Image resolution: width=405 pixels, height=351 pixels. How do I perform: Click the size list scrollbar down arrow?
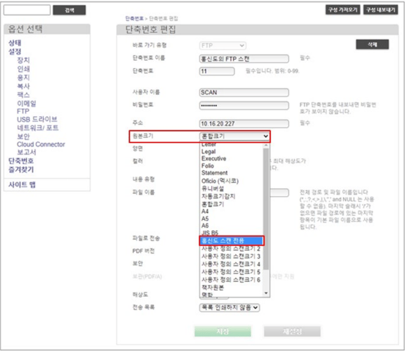pos(266,293)
